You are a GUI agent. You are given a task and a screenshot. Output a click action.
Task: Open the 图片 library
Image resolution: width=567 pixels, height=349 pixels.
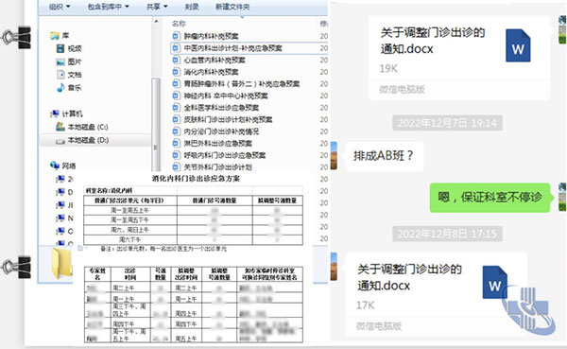coord(69,61)
